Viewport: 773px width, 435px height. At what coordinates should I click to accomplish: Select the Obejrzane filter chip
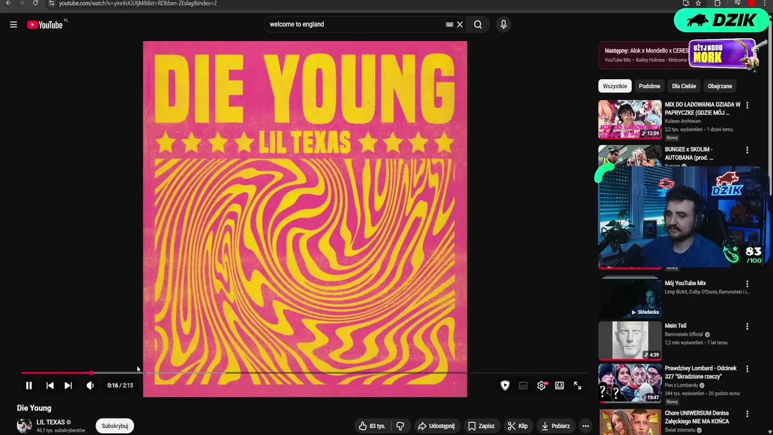coord(720,86)
